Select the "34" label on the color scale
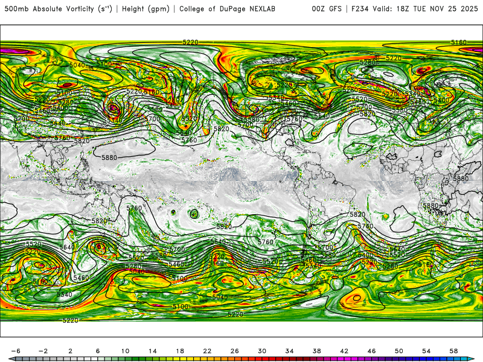Viewport: 483px width, 362px height. click(x=290, y=351)
